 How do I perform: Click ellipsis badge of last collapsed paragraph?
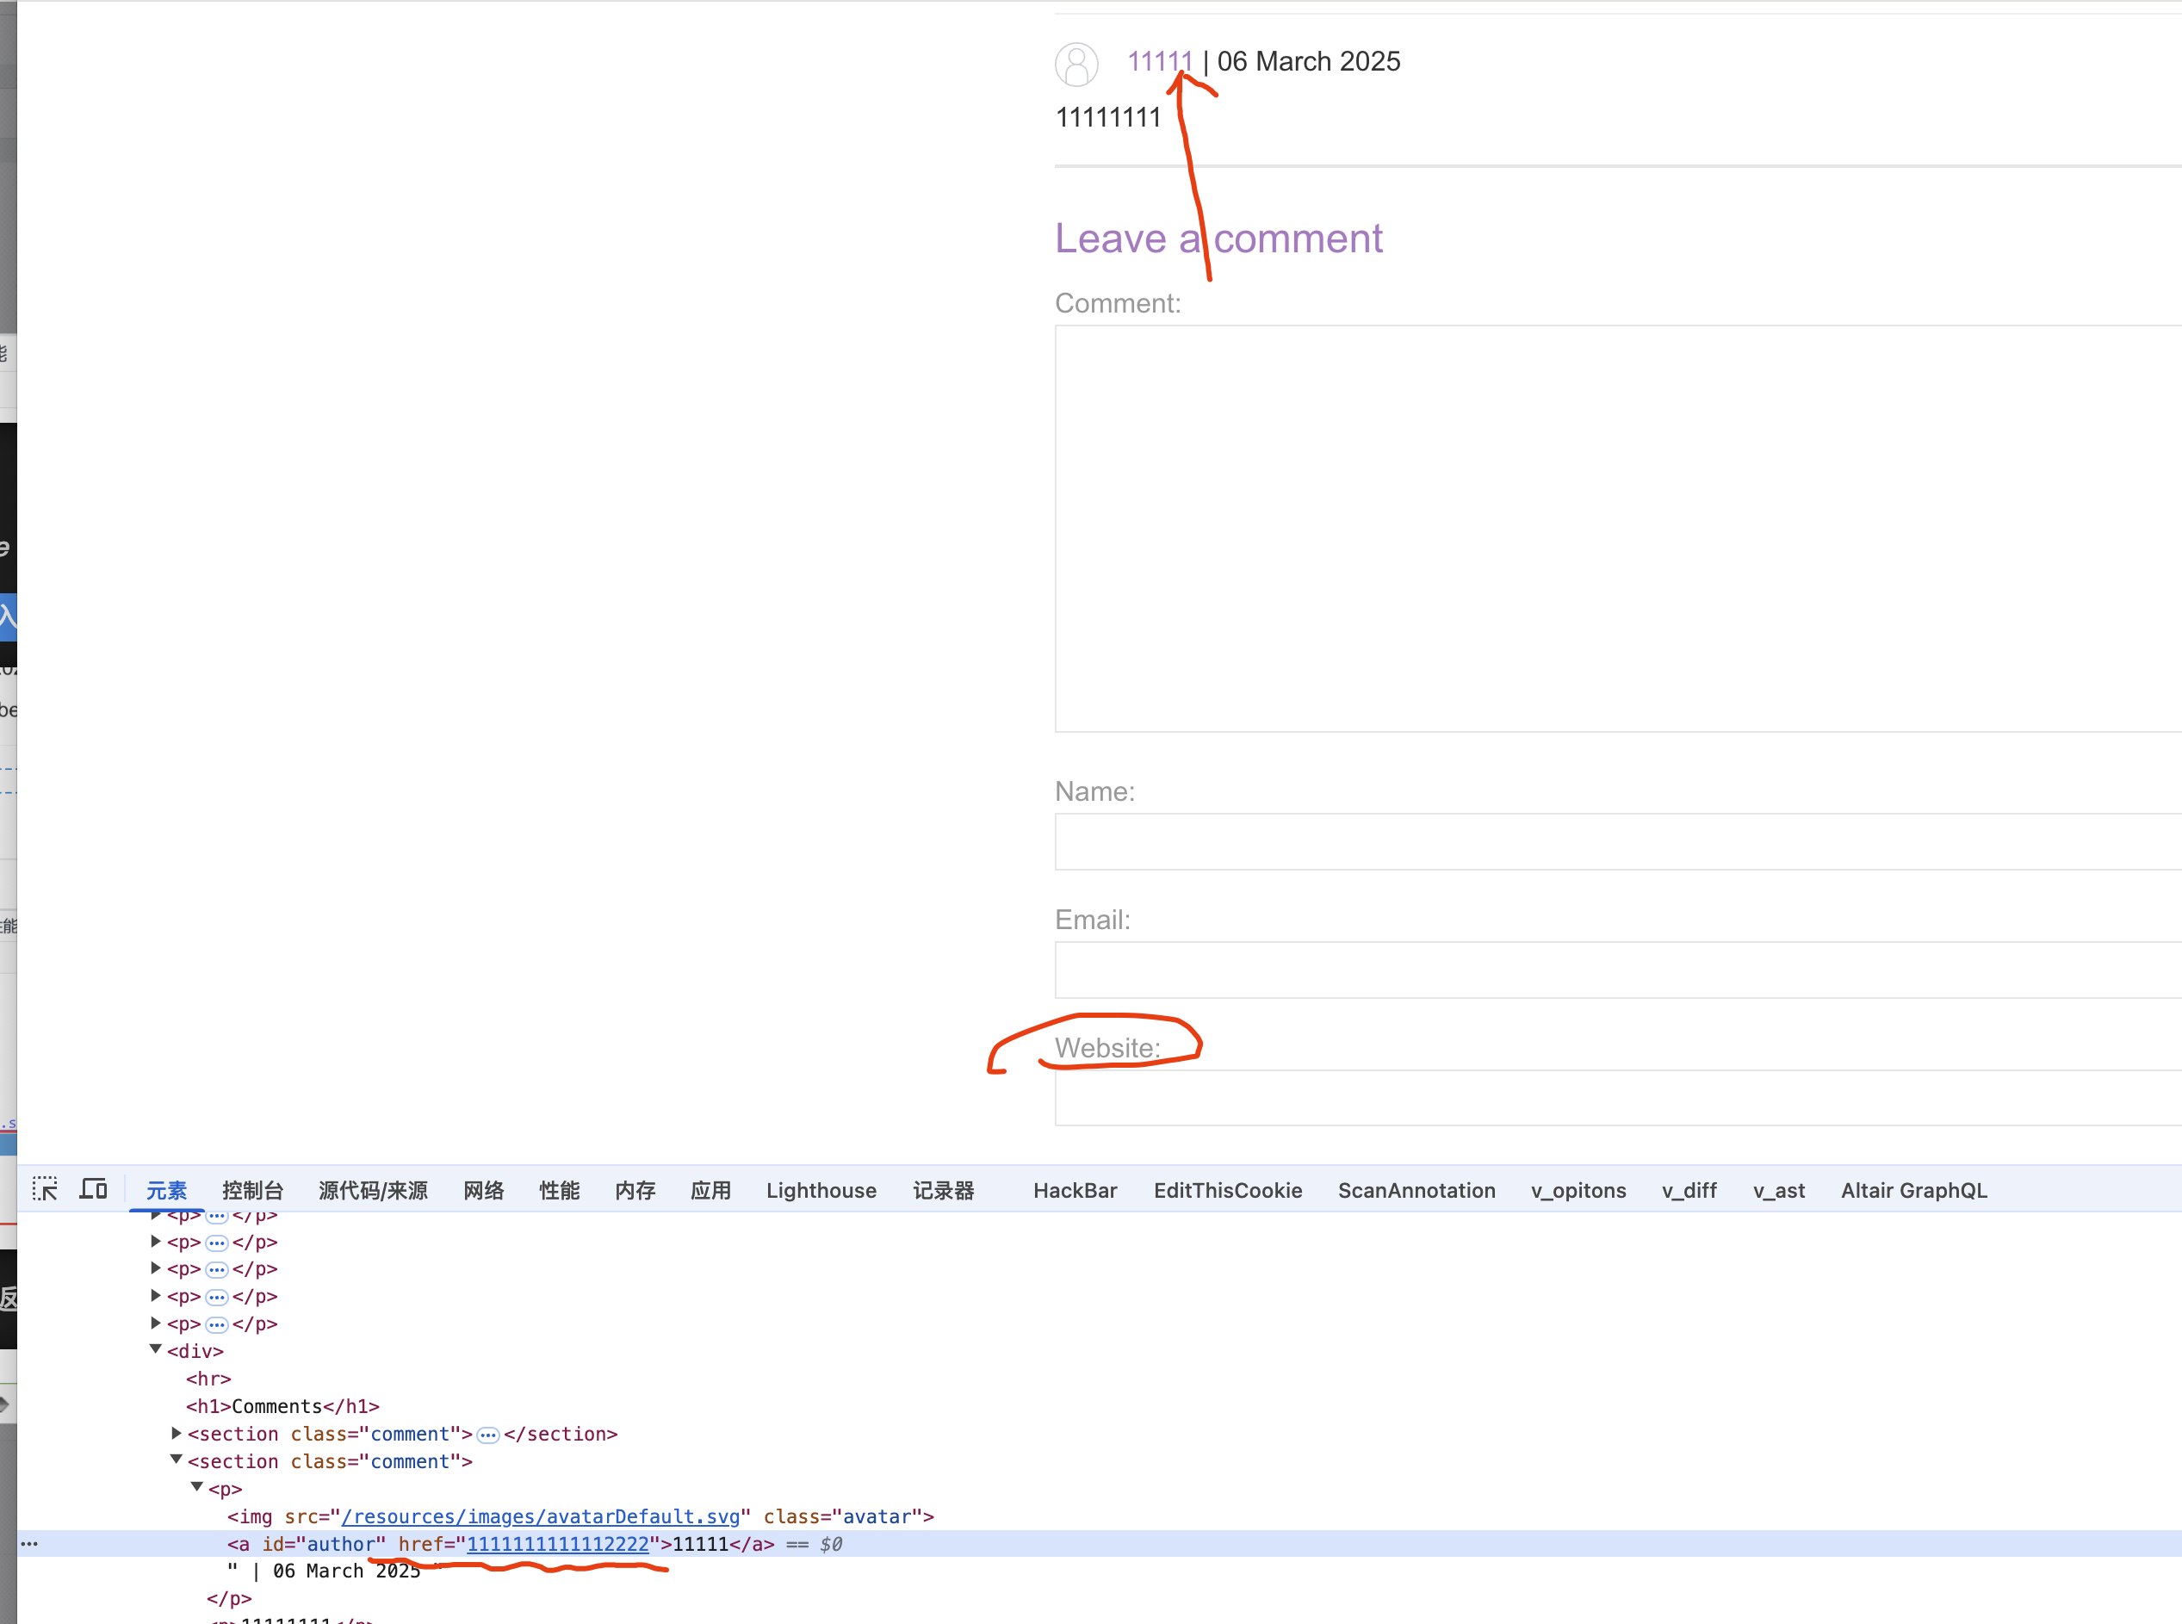[216, 1324]
